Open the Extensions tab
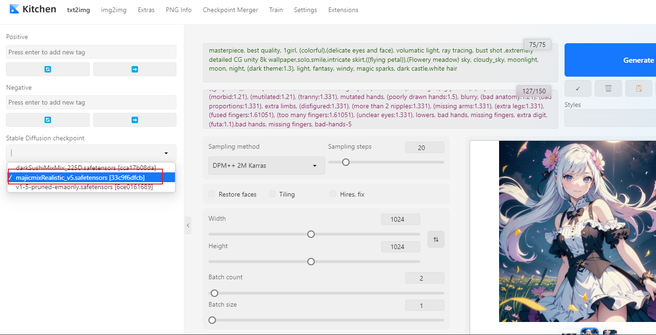 343,10
